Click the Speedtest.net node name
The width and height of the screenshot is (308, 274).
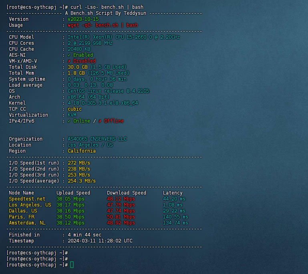(27, 199)
